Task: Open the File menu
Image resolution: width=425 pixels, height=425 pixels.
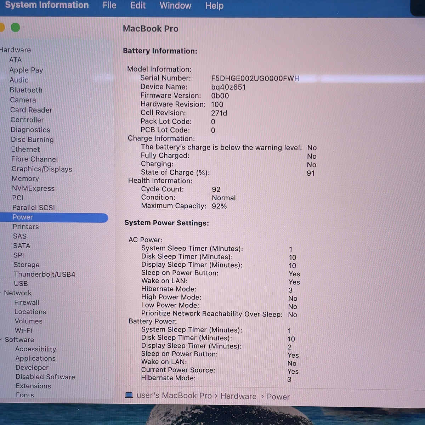Action: tap(109, 6)
